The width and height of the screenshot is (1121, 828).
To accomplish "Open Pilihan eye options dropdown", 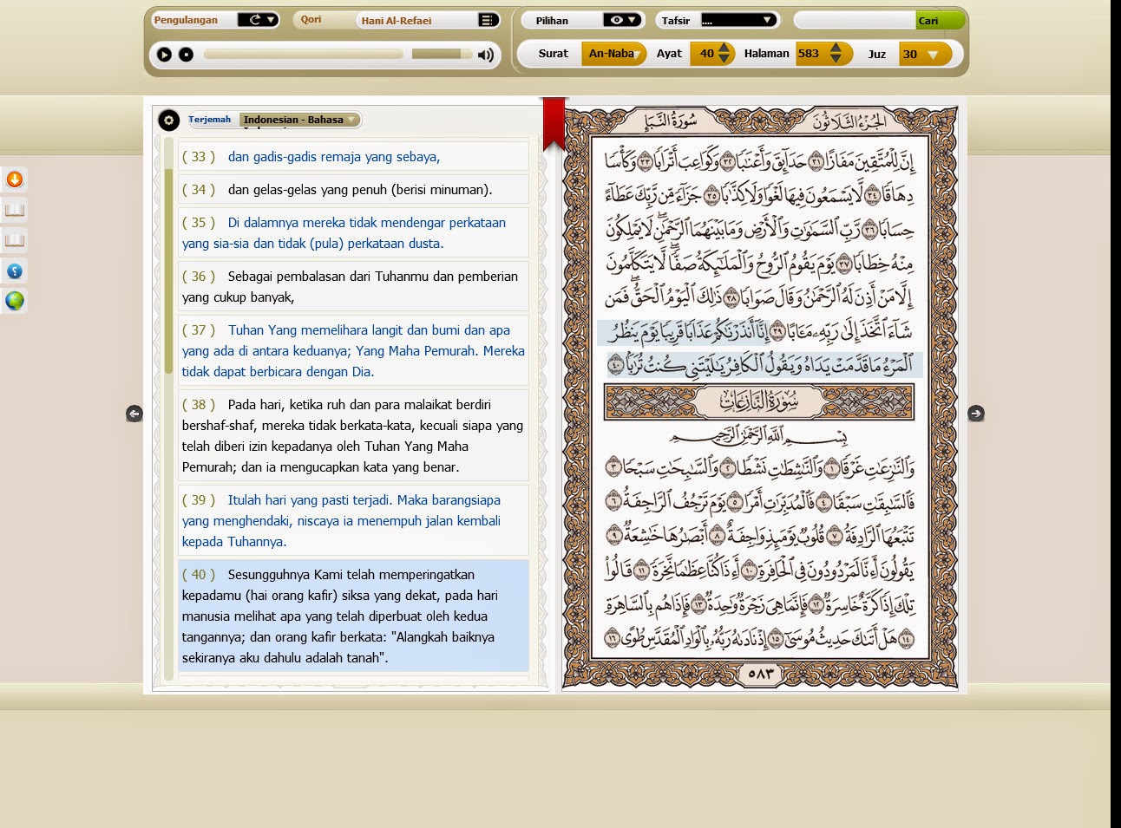I will pyautogui.click(x=622, y=20).
